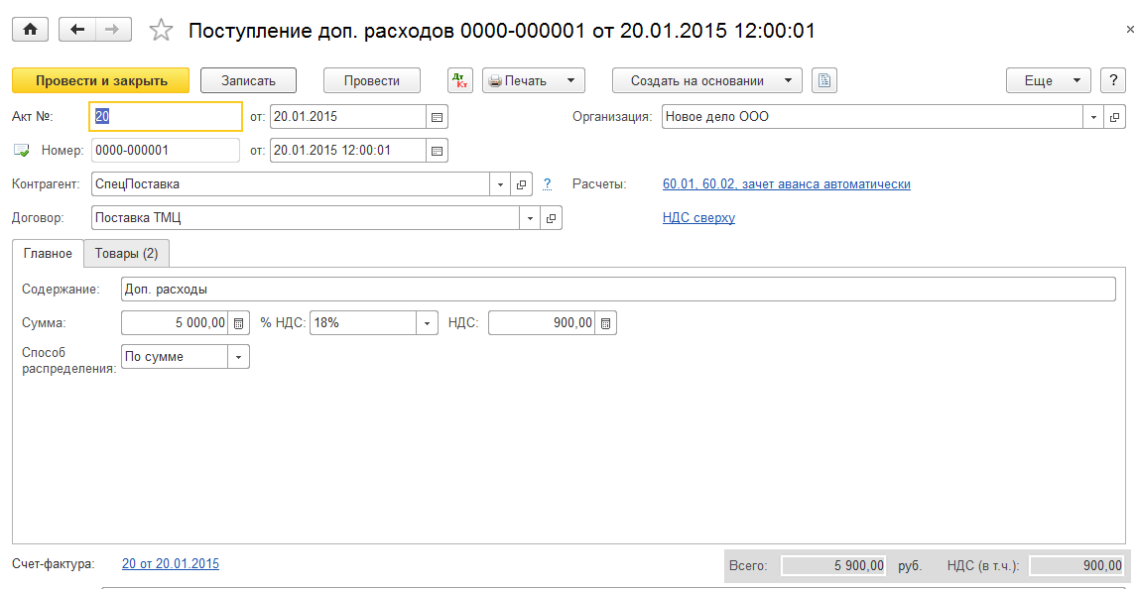Click the Содержание input field
Image resolution: width=1136 pixels, height=589 pixels.
click(618, 290)
